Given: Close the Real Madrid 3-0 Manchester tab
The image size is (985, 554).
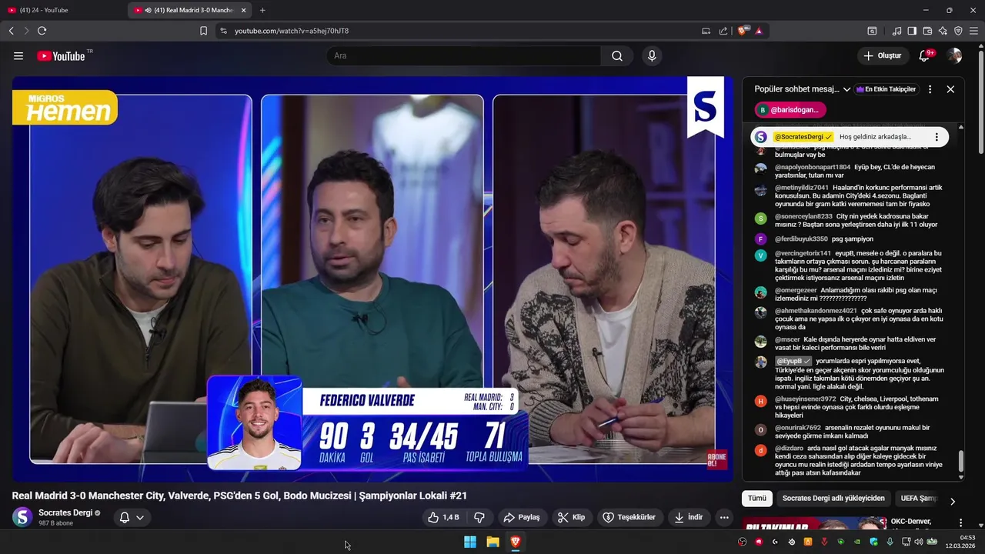Looking at the screenshot, I should (244, 10).
